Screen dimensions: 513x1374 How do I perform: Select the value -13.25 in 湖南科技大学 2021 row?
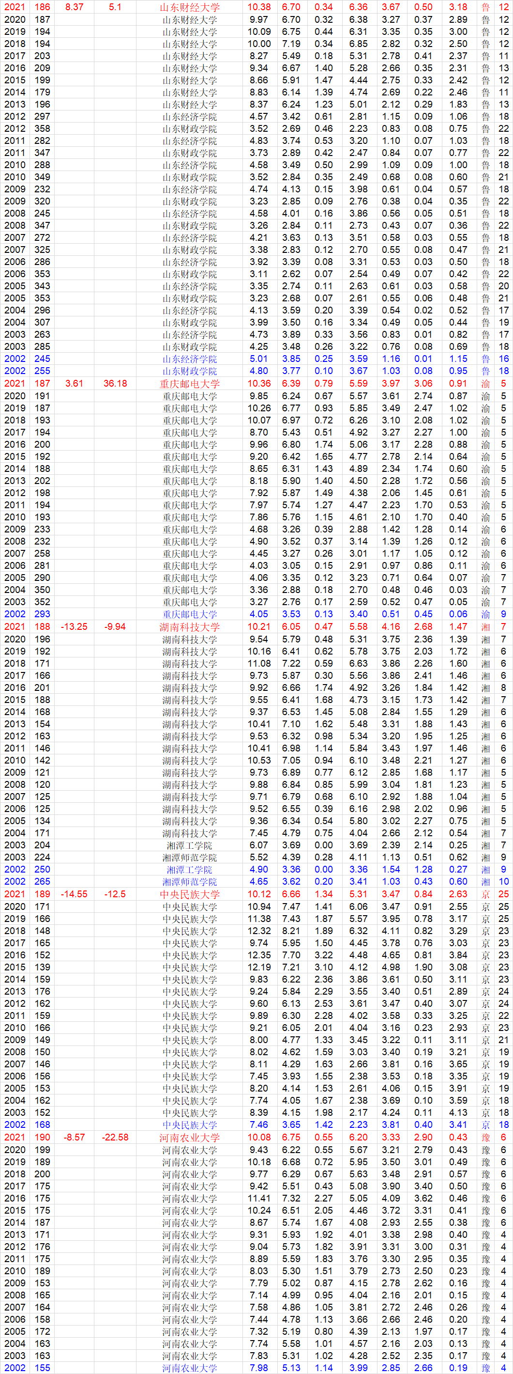(x=74, y=627)
